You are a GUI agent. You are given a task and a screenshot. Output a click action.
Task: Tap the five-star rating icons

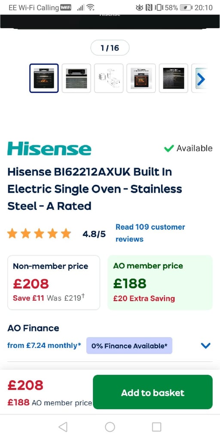pyautogui.click(x=39, y=233)
